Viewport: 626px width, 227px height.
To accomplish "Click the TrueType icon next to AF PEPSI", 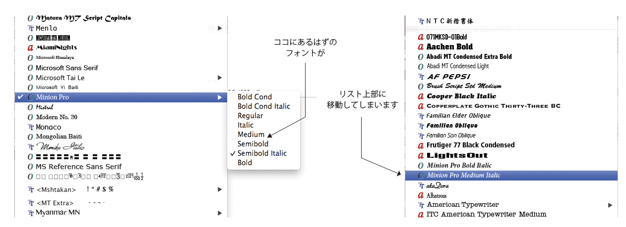I will click(x=421, y=77).
